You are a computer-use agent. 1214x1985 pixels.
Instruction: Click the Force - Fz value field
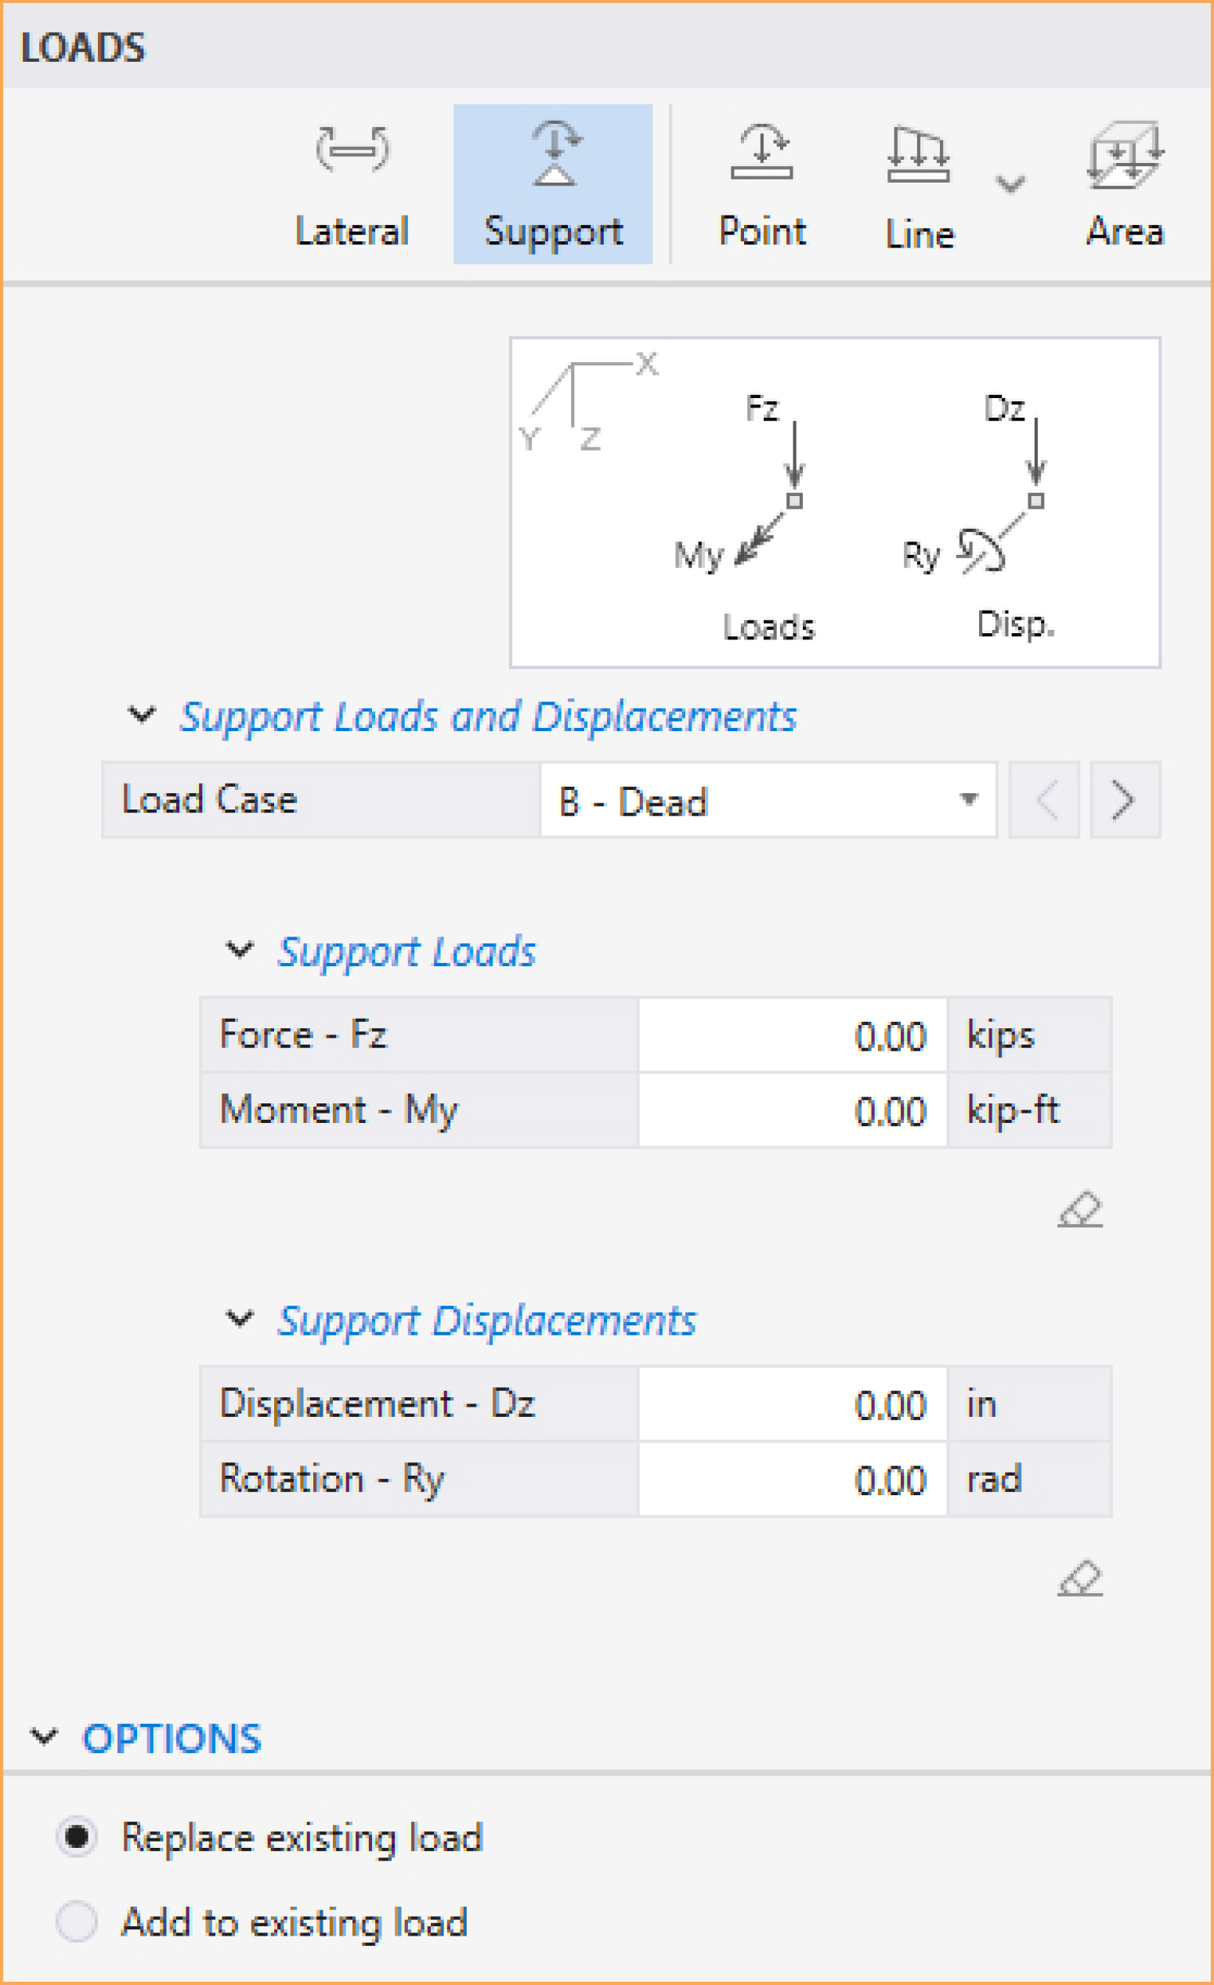click(792, 1035)
